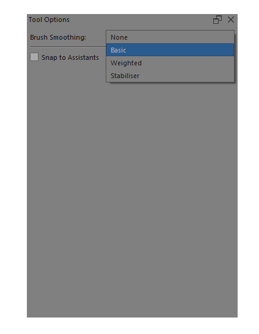Turn off smoothing with the None entry
The image size is (259, 334).
point(170,37)
